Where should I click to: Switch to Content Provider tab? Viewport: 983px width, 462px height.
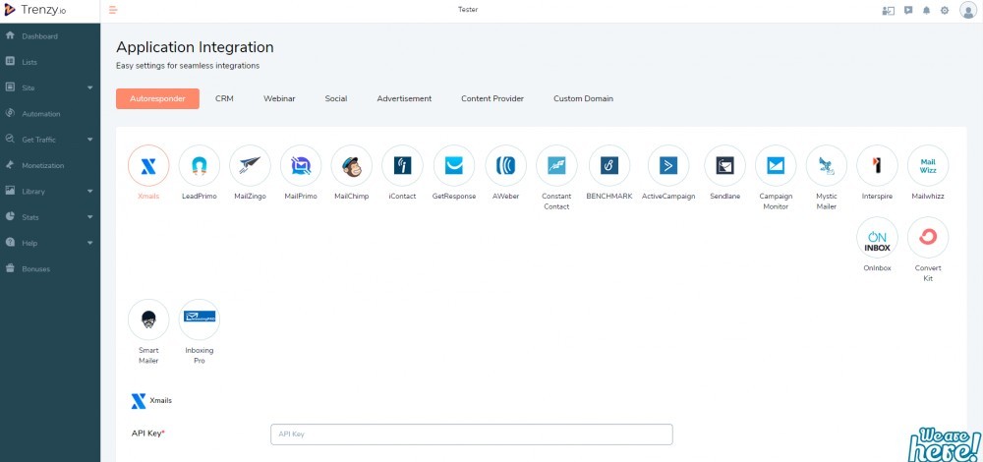[x=492, y=99]
